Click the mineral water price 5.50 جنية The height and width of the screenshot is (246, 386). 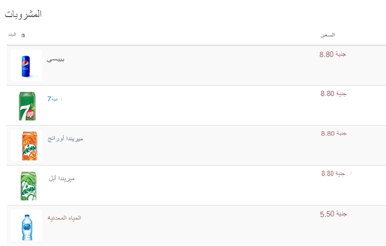point(334,214)
